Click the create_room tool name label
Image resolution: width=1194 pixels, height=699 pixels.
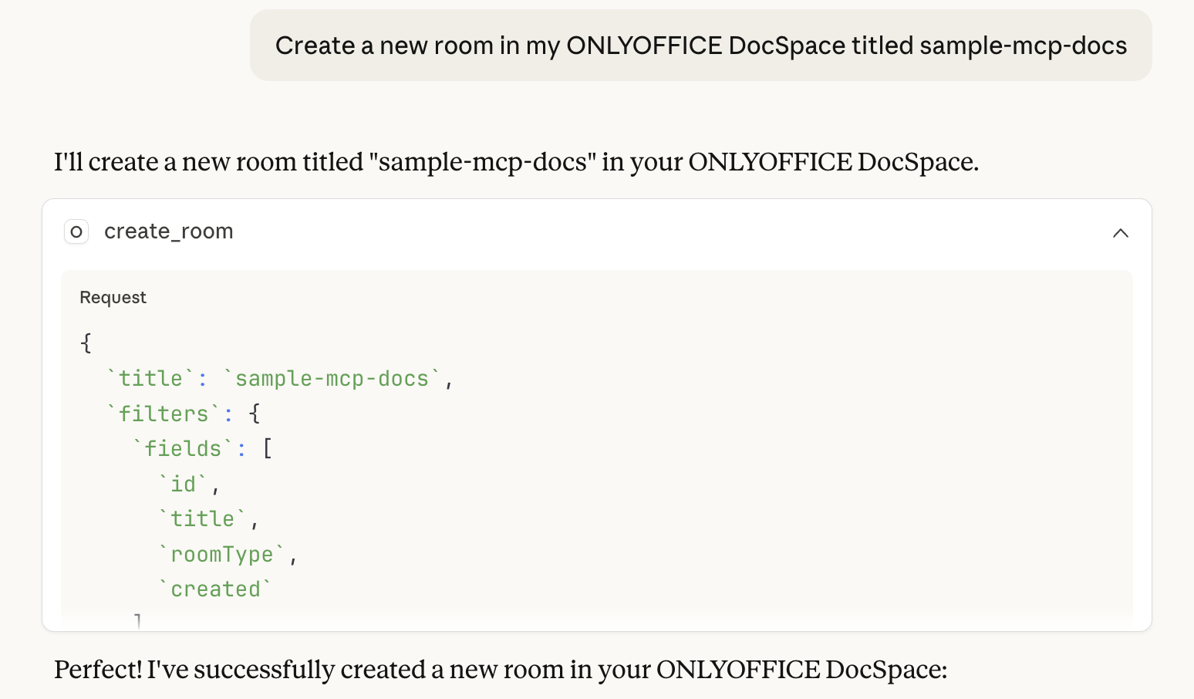tap(169, 231)
